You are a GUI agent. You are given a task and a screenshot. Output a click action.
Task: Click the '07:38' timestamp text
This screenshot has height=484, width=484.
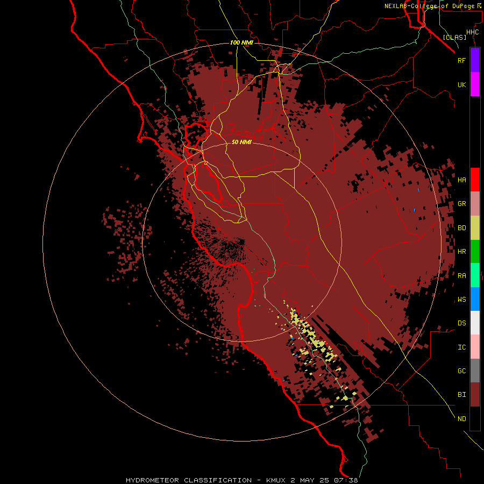click(x=346, y=480)
